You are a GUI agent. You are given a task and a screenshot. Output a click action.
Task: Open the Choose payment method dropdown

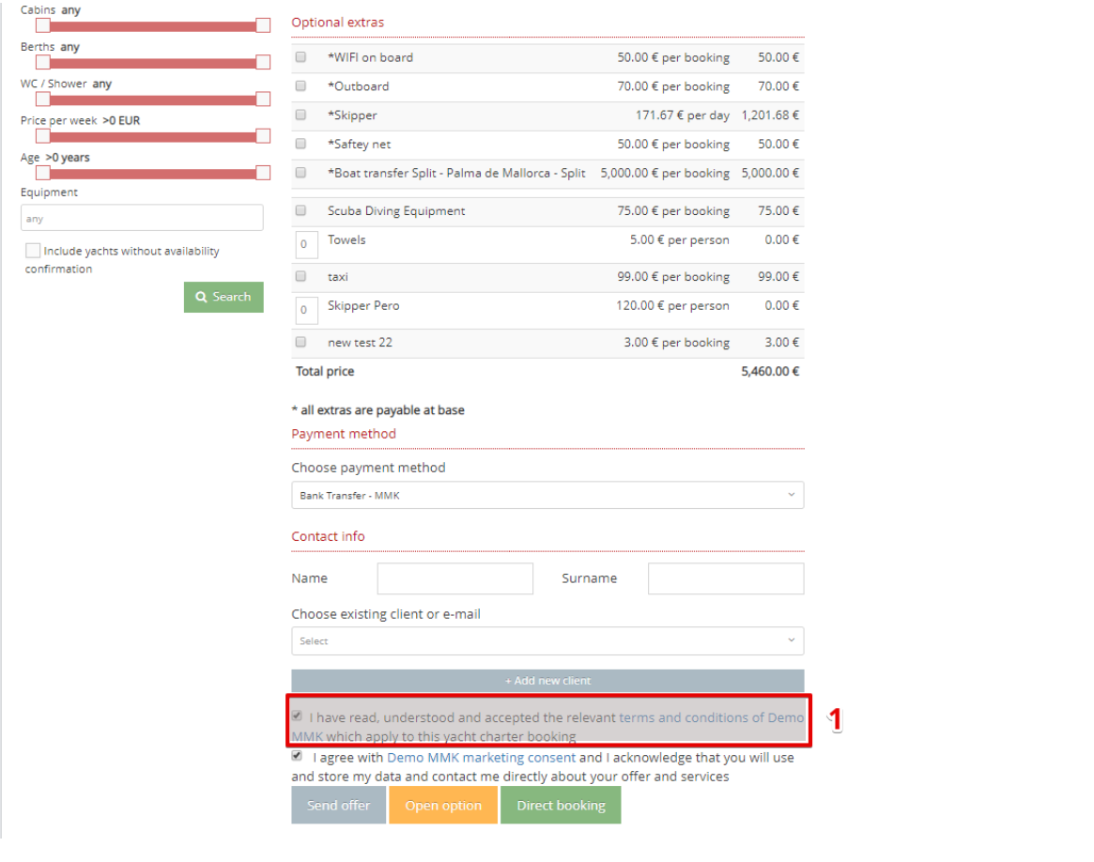547,495
